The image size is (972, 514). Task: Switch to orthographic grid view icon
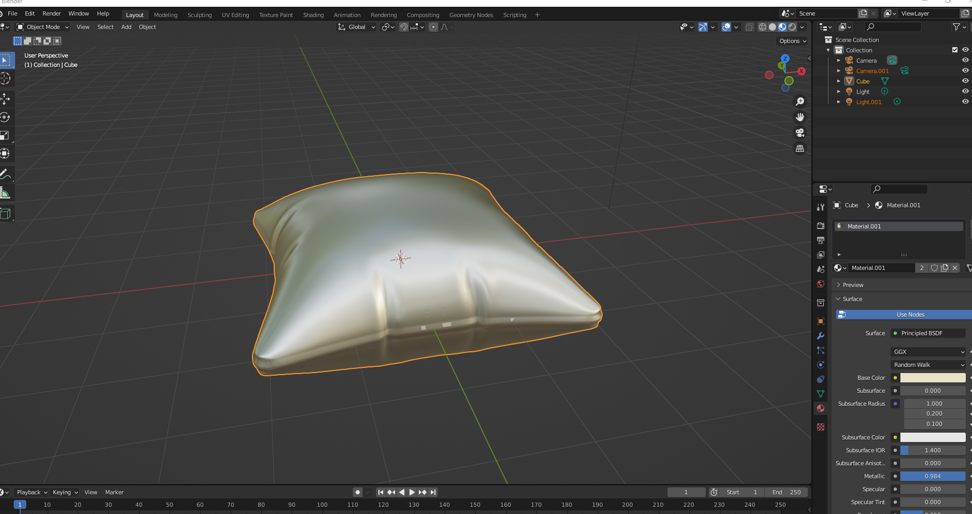point(800,149)
